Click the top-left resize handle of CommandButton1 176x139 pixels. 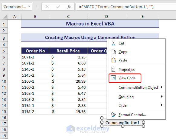(x=102, y=118)
